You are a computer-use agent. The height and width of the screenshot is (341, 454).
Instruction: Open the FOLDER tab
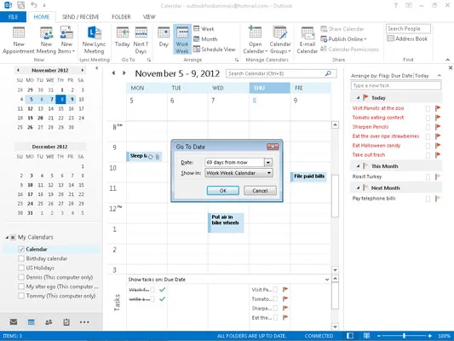click(x=121, y=17)
